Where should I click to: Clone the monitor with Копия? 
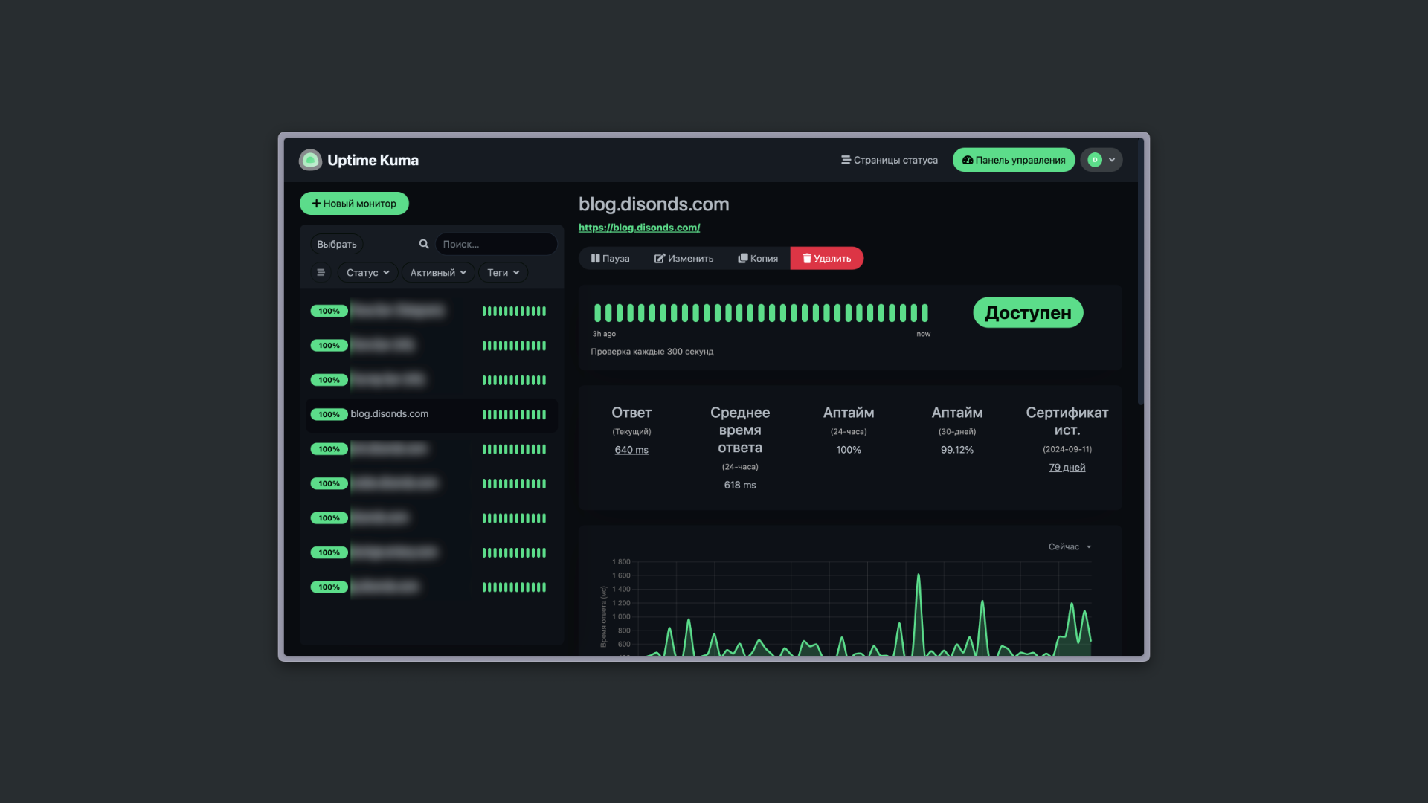[x=758, y=258]
